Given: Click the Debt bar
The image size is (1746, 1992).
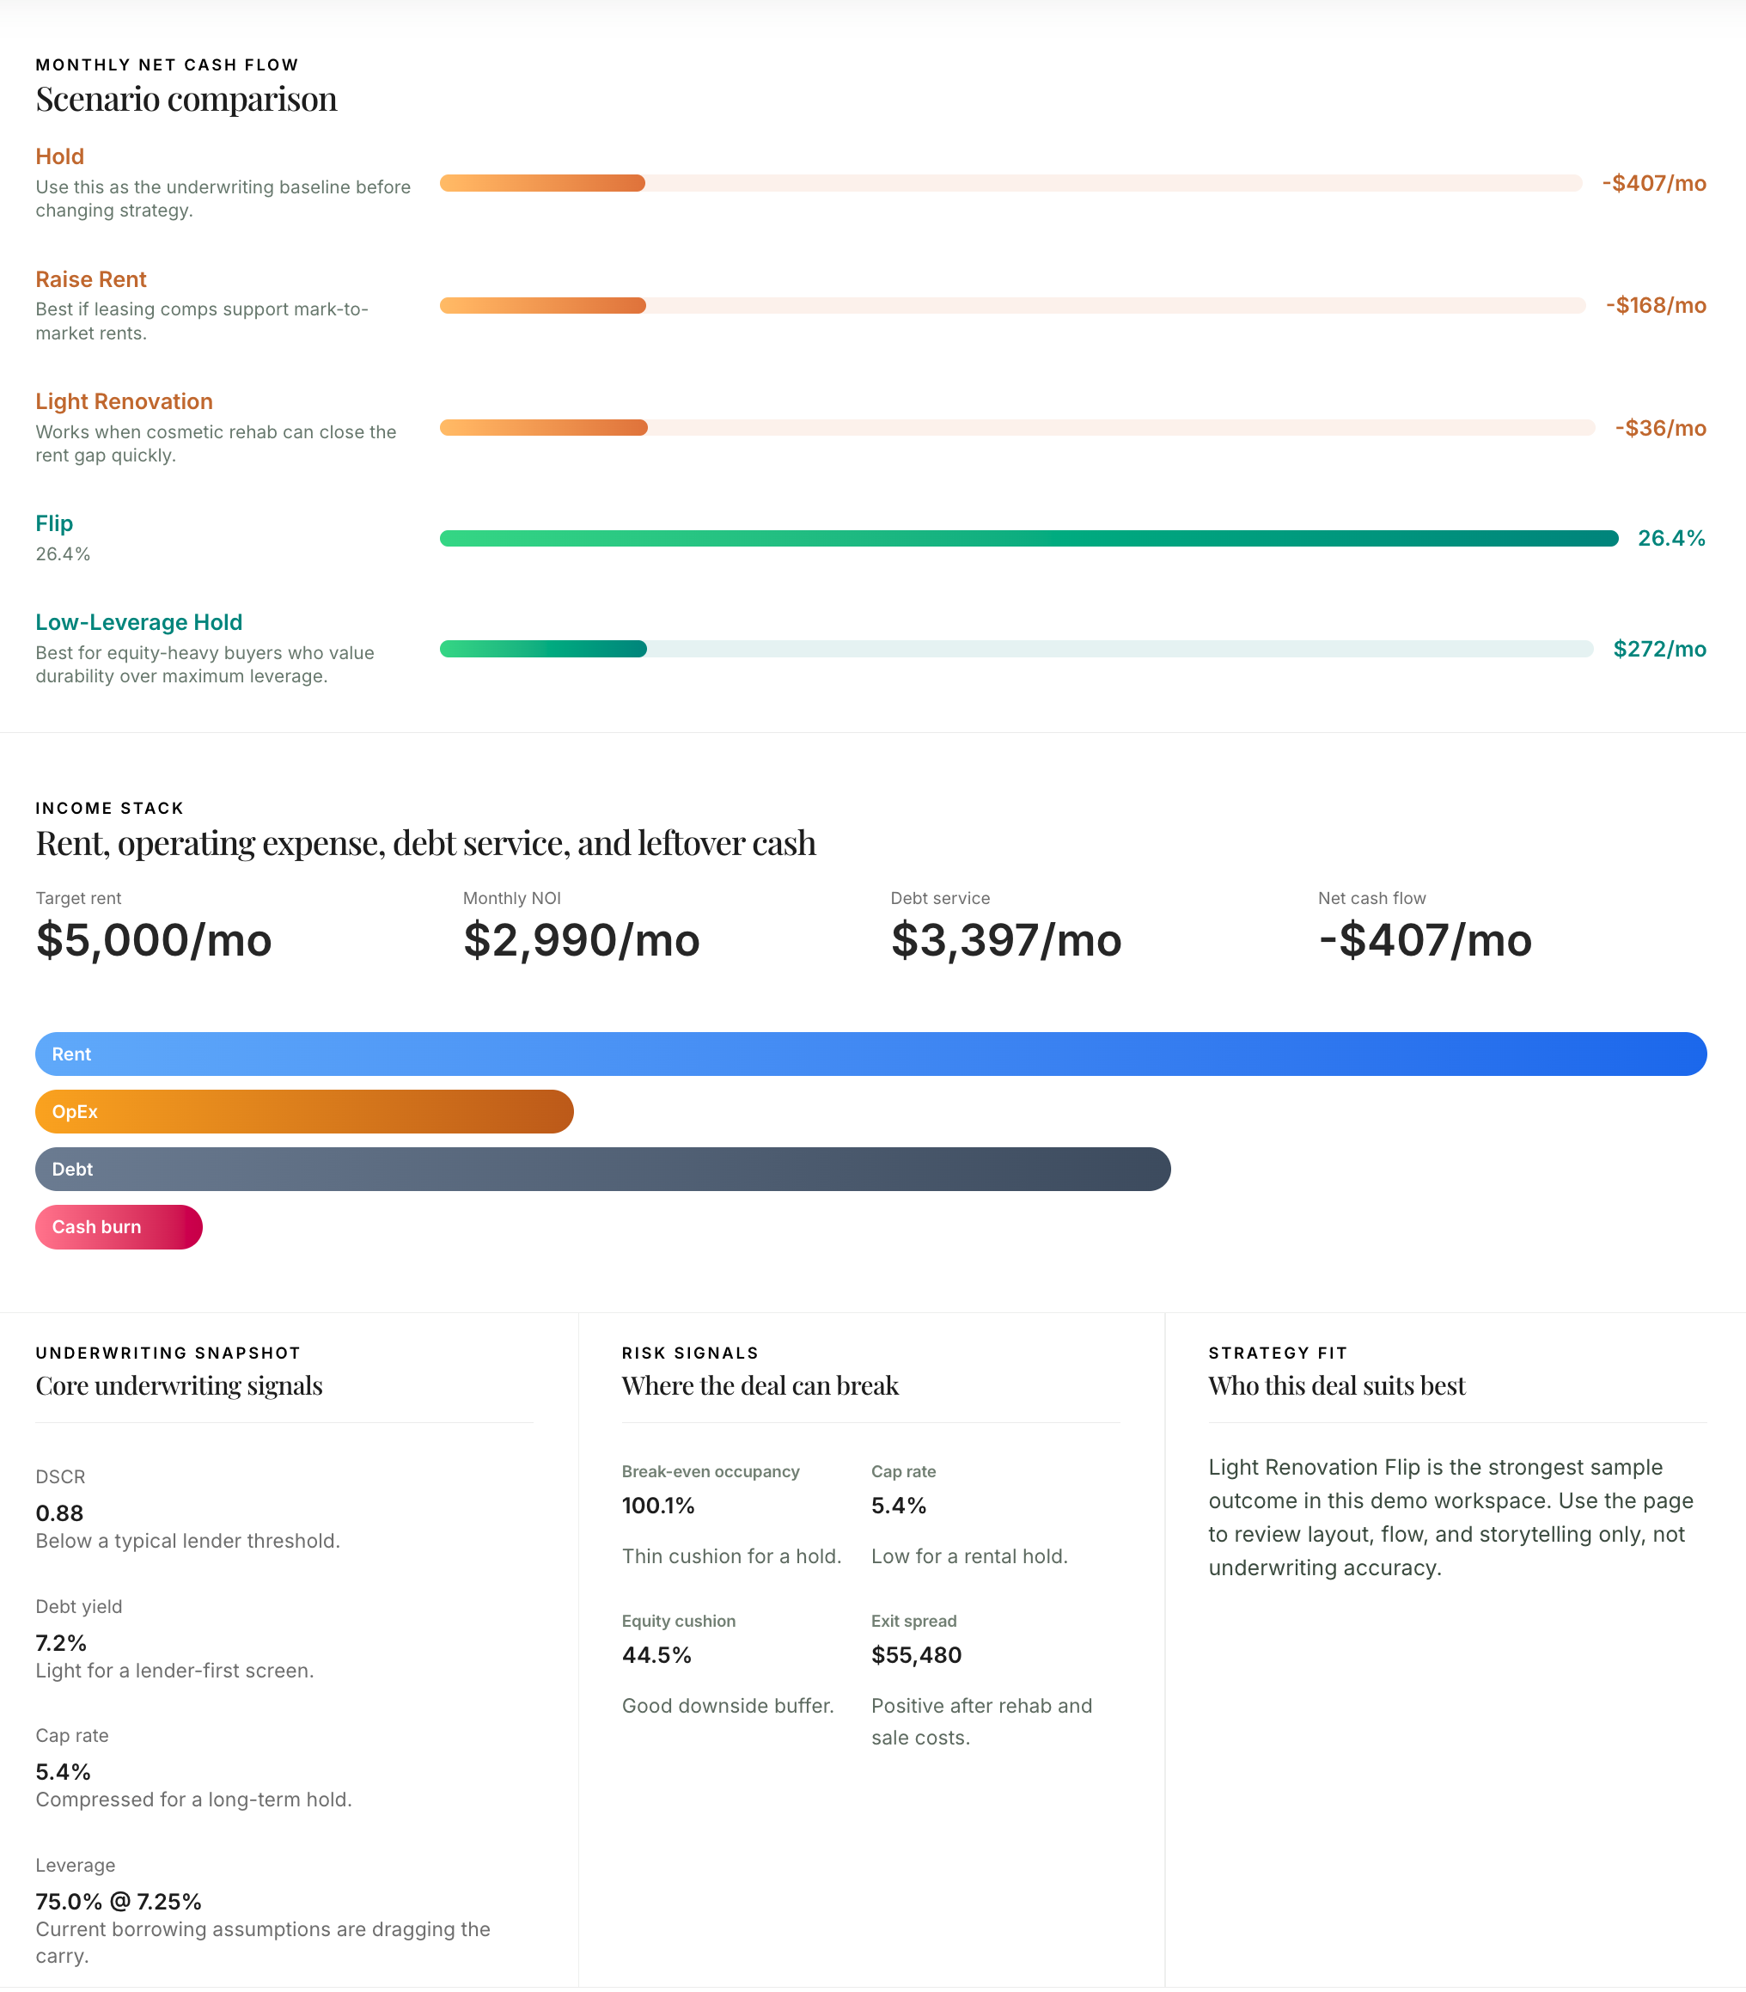Looking at the screenshot, I should pos(602,1169).
